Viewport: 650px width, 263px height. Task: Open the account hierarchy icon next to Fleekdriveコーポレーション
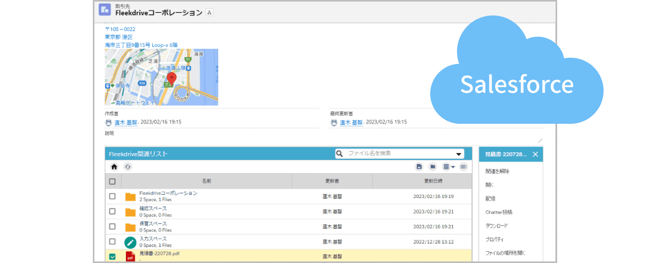[x=209, y=12]
